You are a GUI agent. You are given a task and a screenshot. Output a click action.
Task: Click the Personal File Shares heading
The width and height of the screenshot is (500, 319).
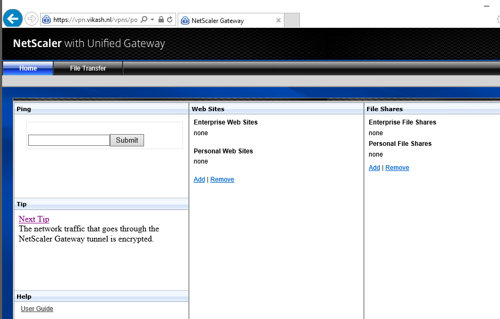[400, 144]
